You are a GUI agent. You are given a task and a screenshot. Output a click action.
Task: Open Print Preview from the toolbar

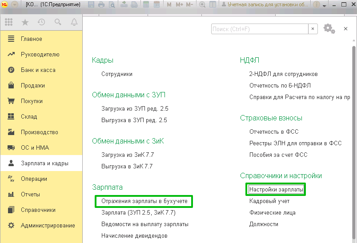112,4
